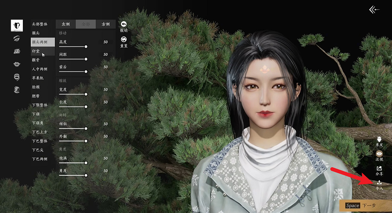The image size is (392, 213).
Task: Toggle the gaze (注视) eye icon
Action: (x=379, y=154)
